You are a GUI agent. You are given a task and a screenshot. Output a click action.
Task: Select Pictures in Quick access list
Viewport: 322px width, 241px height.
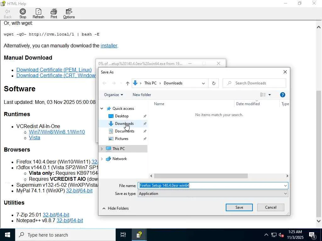[122, 139]
